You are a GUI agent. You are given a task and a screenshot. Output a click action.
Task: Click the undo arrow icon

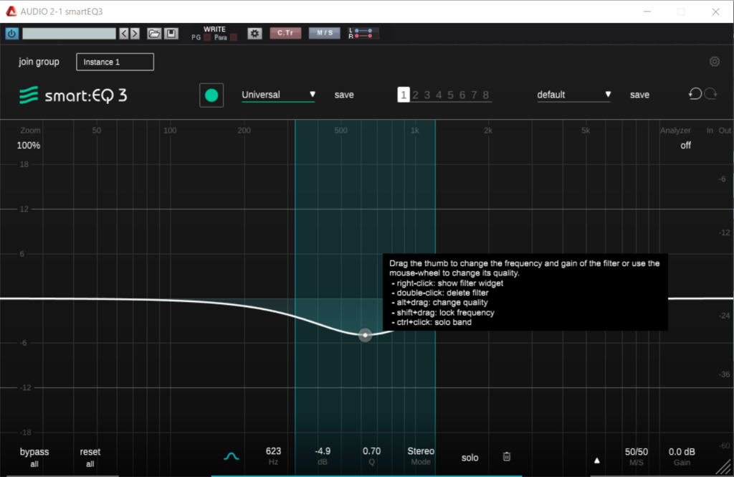point(695,94)
